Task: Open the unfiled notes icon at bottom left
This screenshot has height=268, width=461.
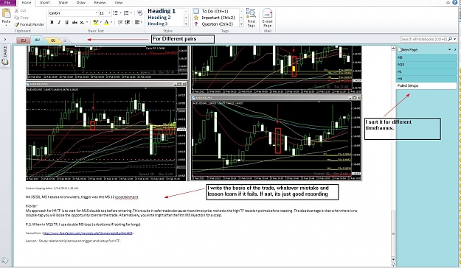Action: (4, 260)
